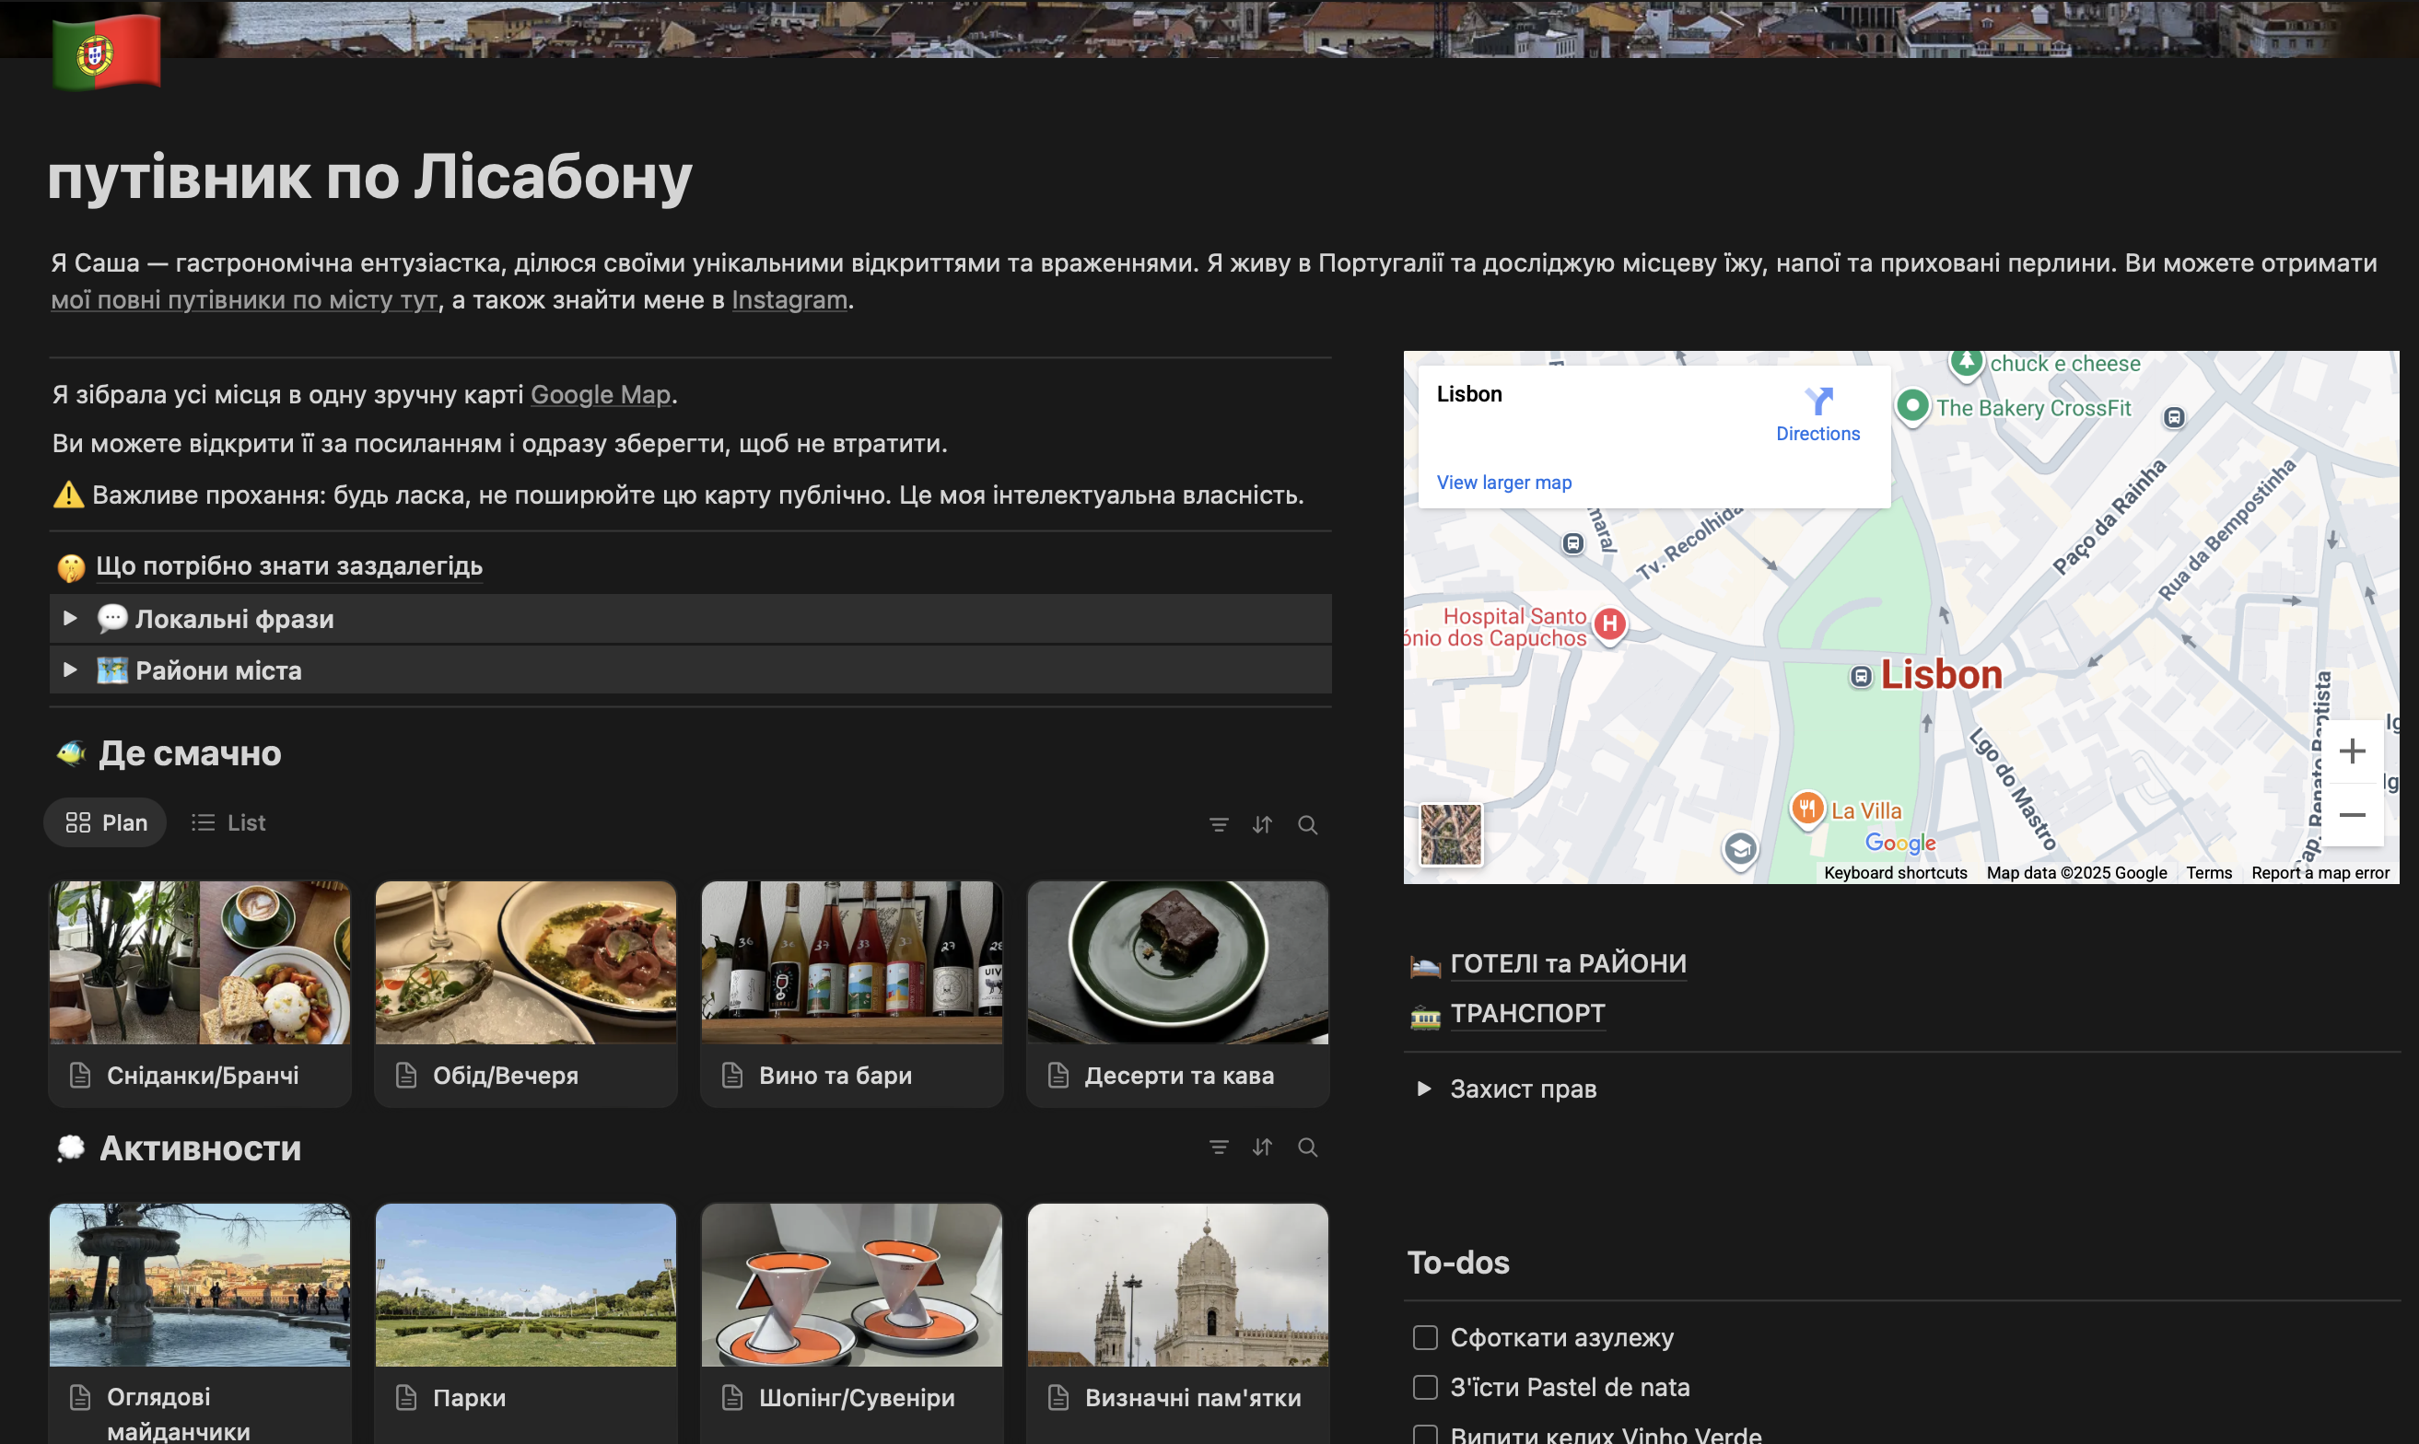Viewport: 2419px width, 1444px height.
Task: Click the search icon in Де смачно
Action: [x=1307, y=825]
